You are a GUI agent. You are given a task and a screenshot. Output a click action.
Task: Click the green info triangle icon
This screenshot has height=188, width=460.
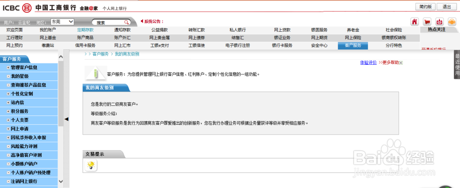coord(95,73)
